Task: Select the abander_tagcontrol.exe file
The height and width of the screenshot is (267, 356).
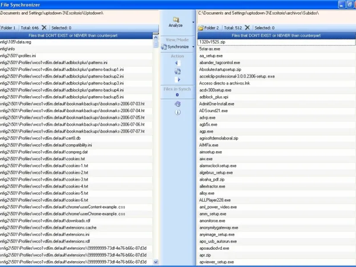Action: pyautogui.click(x=276, y=62)
